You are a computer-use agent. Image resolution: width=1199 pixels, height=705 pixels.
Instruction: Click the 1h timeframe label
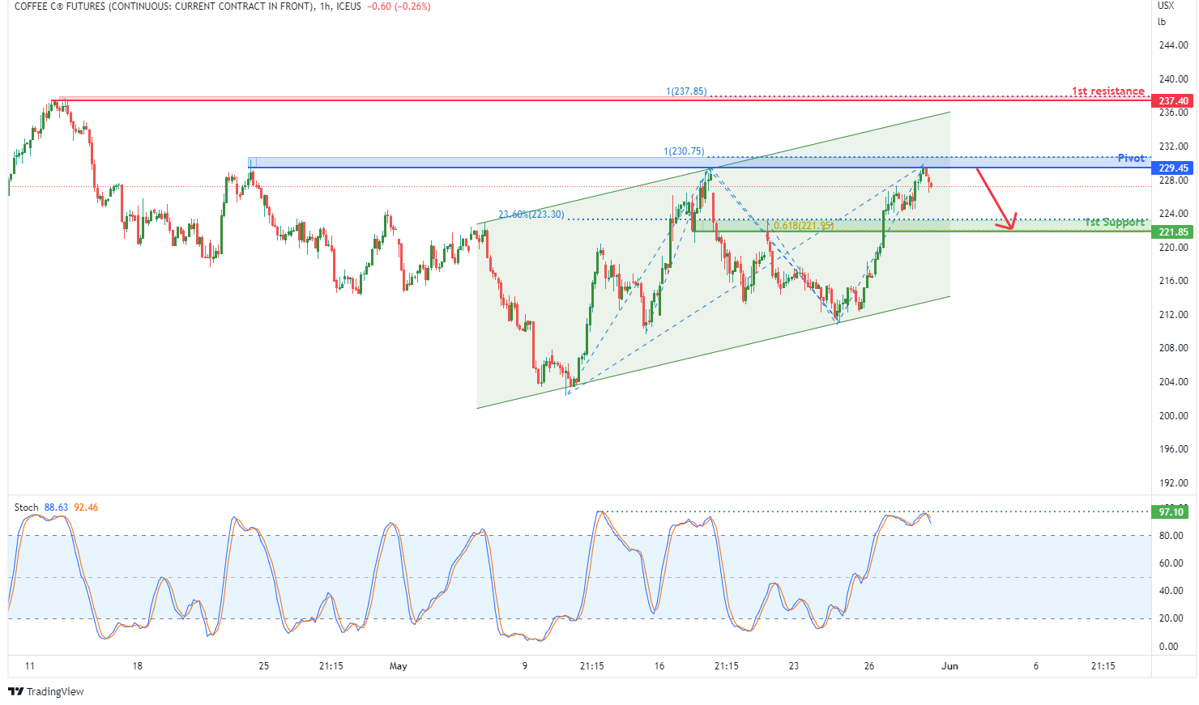click(x=325, y=6)
